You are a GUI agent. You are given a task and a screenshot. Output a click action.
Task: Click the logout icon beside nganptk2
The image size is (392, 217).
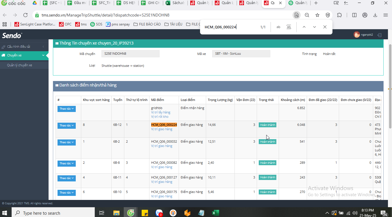[x=380, y=35]
